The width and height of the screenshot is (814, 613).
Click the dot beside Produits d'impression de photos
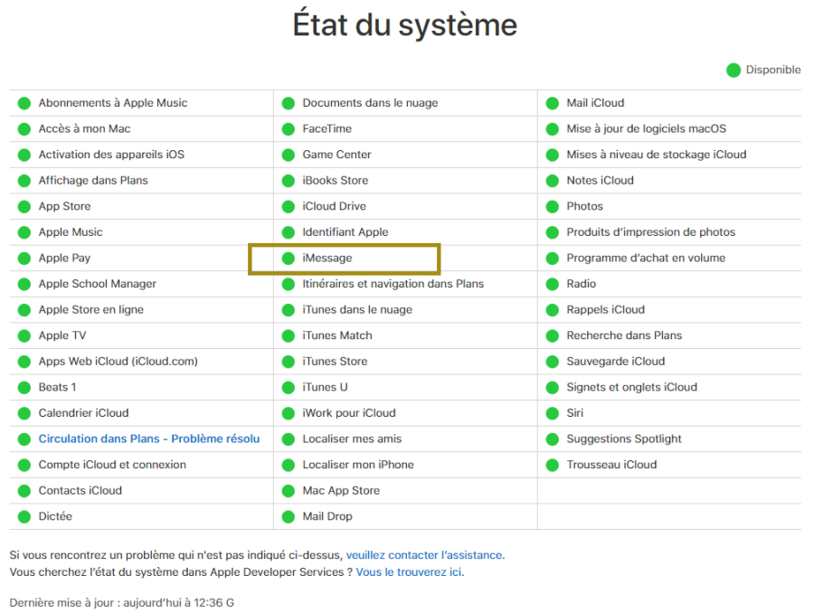pos(553,232)
